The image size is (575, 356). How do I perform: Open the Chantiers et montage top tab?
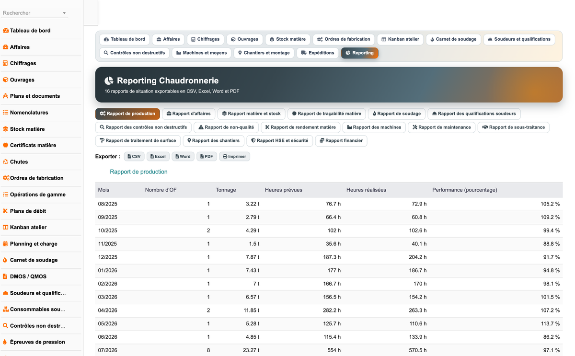(264, 53)
